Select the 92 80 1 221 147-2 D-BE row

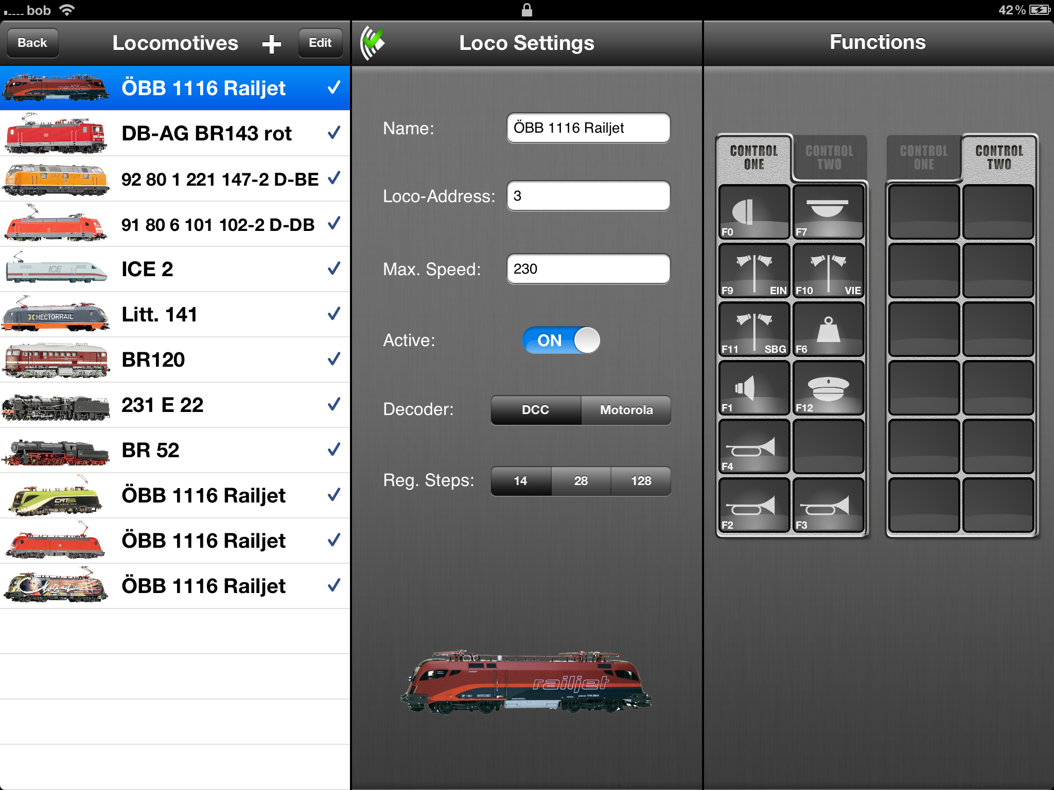[175, 178]
